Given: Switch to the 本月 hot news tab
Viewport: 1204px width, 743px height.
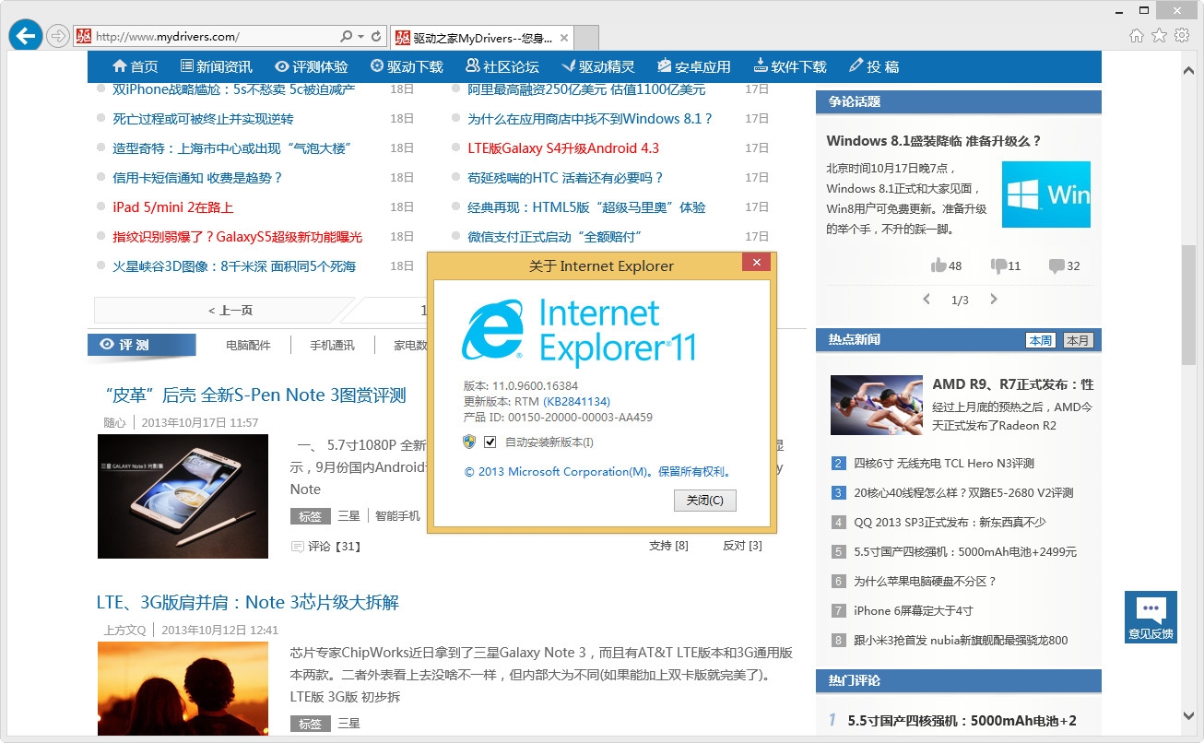Looking at the screenshot, I should click(1078, 339).
